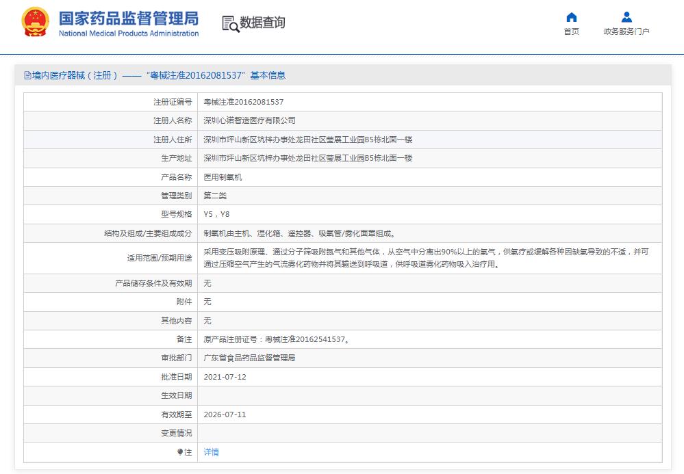This screenshot has width=684, height=474.
Task: Open 政务服务门户 via the person icon
Action: tap(626, 17)
